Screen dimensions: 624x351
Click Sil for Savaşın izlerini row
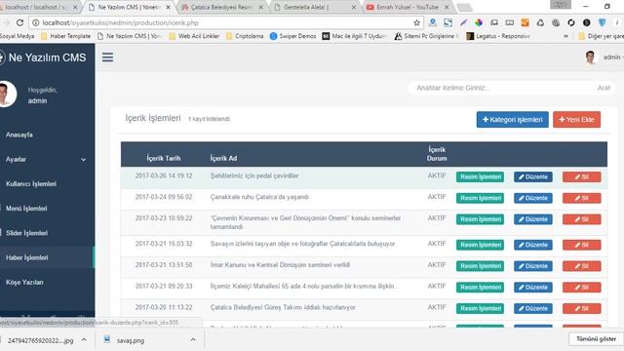(581, 245)
